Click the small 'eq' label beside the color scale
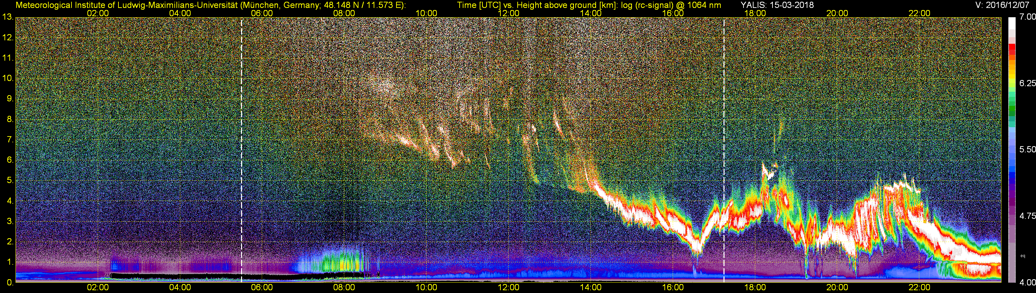The image size is (1036, 293). [x=1022, y=256]
